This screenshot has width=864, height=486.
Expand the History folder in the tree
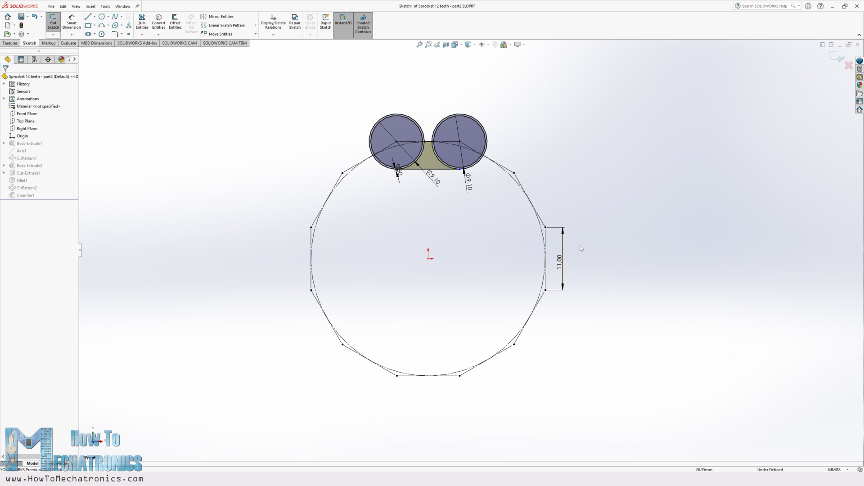coord(4,84)
